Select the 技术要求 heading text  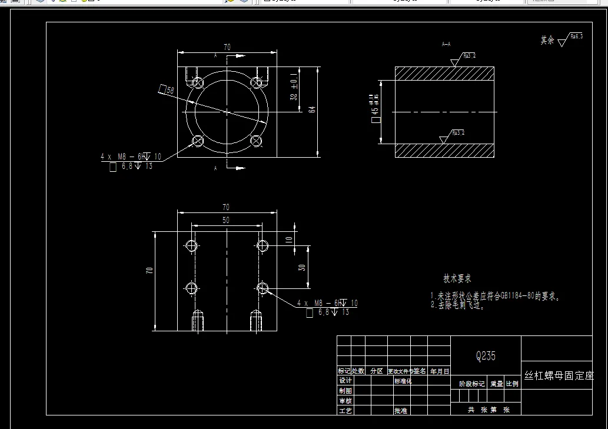click(457, 278)
